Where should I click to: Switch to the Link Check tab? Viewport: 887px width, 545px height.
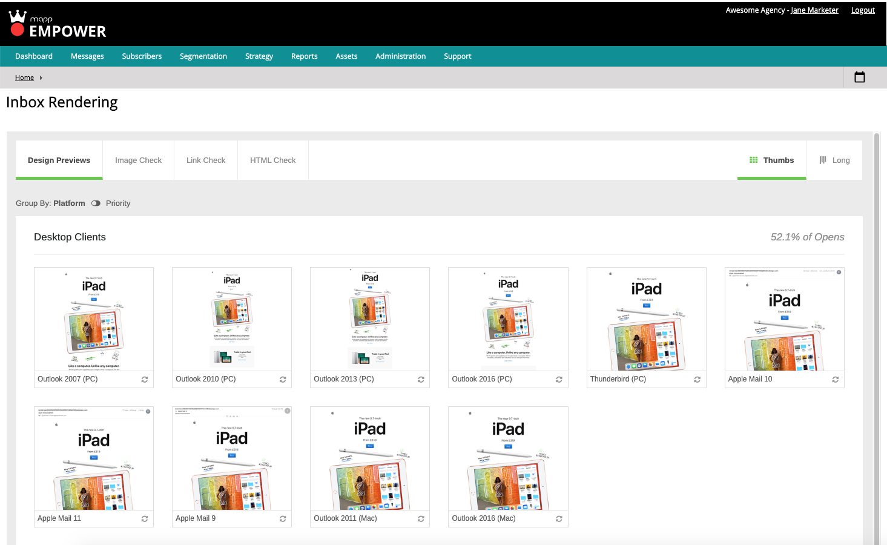[206, 160]
